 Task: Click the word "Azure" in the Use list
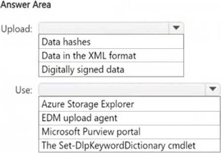pyautogui.click(x=50, y=104)
